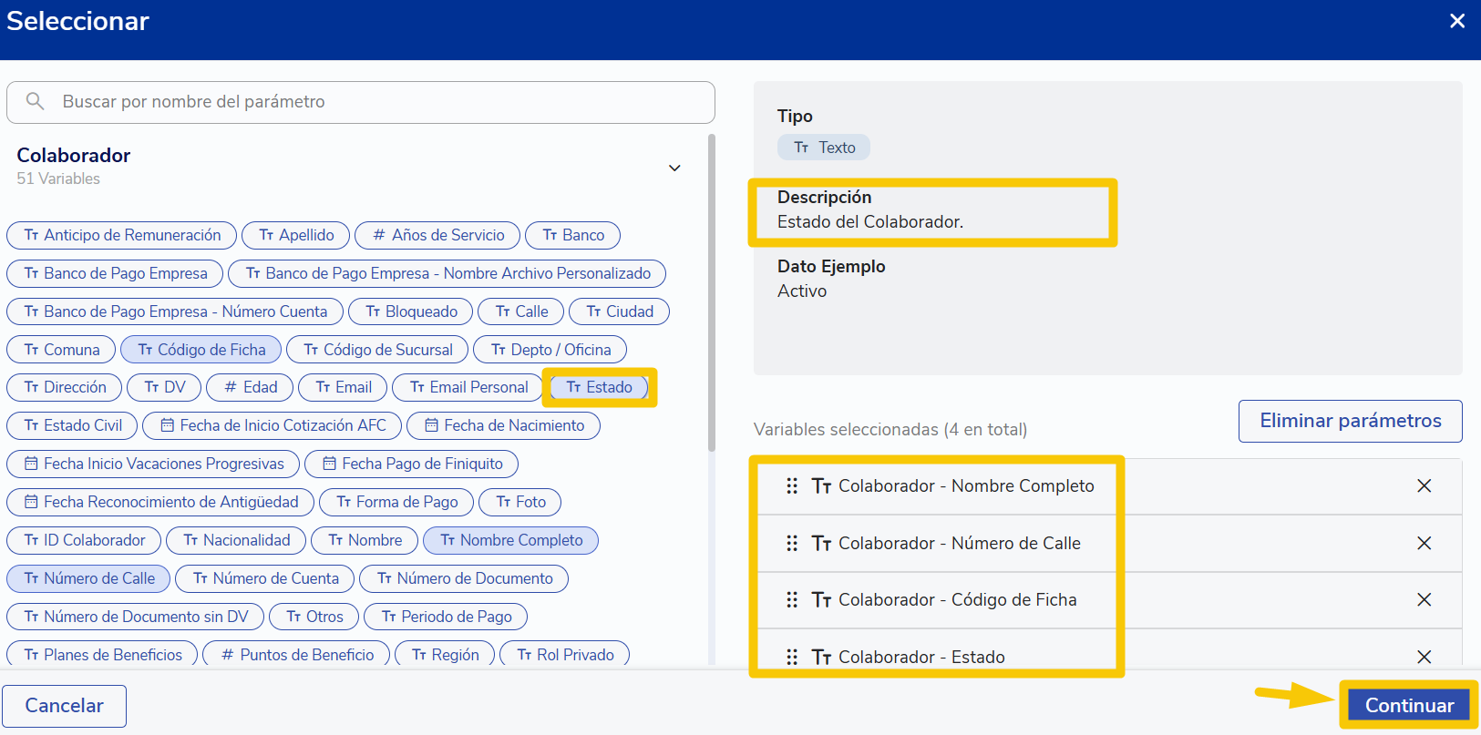
Task: Choose Número de Documento sin DV
Action: pyautogui.click(x=136, y=618)
